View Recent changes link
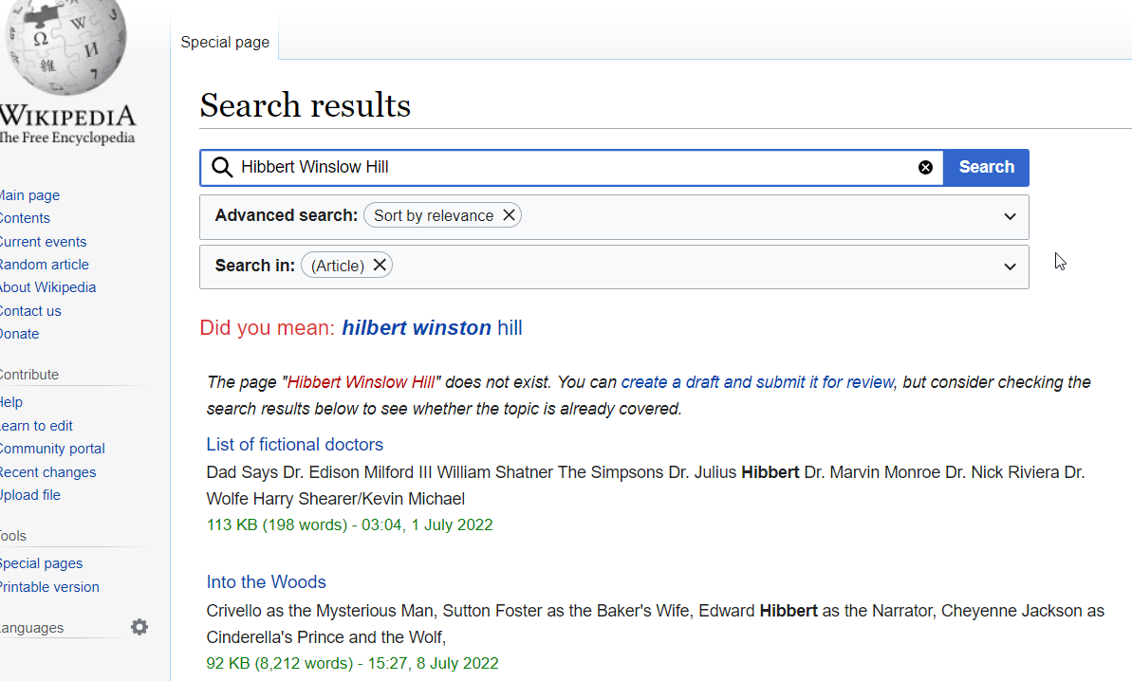 (x=47, y=472)
